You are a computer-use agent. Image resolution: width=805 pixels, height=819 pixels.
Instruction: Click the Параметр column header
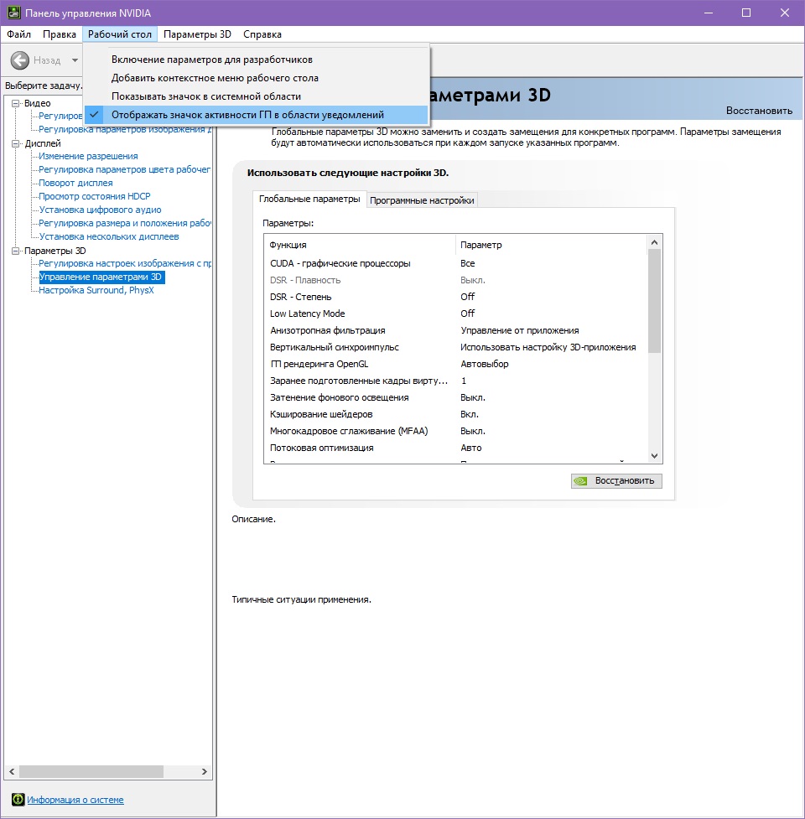[551, 245]
